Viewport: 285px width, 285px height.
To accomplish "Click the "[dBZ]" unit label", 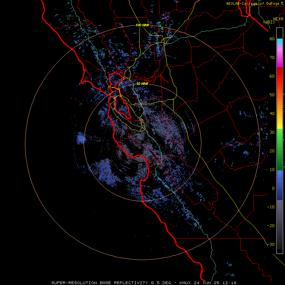I will point(269,22).
